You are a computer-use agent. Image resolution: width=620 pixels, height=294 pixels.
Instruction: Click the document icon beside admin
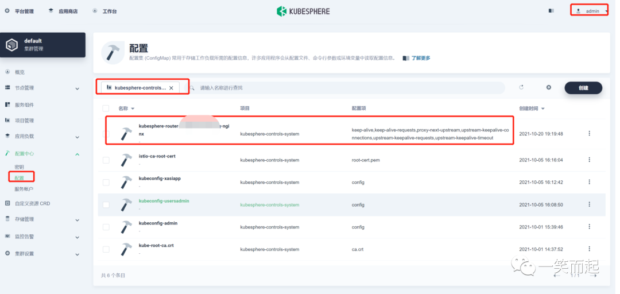pyautogui.click(x=551, y=11)
